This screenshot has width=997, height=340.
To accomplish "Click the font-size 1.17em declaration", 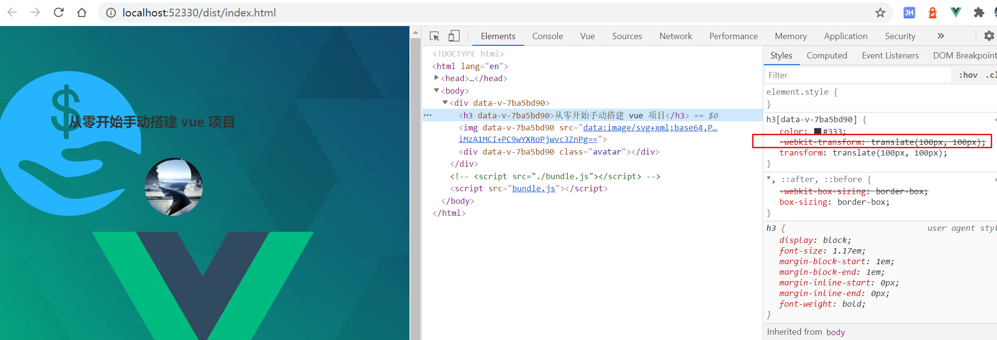I will [x=822, y=251].
